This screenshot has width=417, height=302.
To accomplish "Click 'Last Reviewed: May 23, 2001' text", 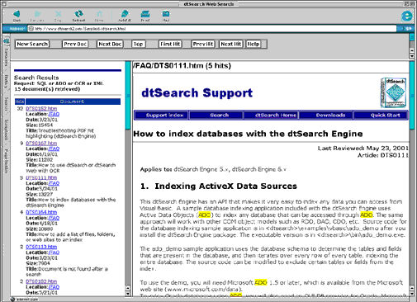I will 363,149.
